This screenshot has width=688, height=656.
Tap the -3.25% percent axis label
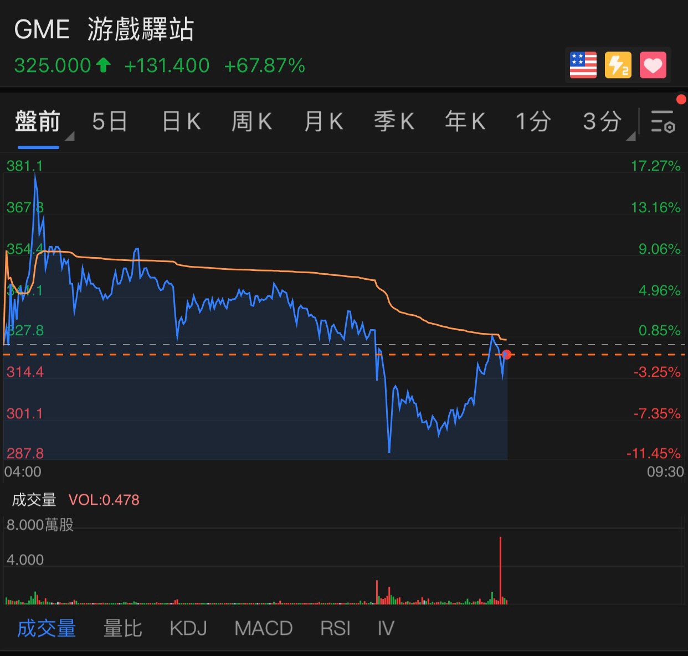pyautogui.click(x=657, y=372)
